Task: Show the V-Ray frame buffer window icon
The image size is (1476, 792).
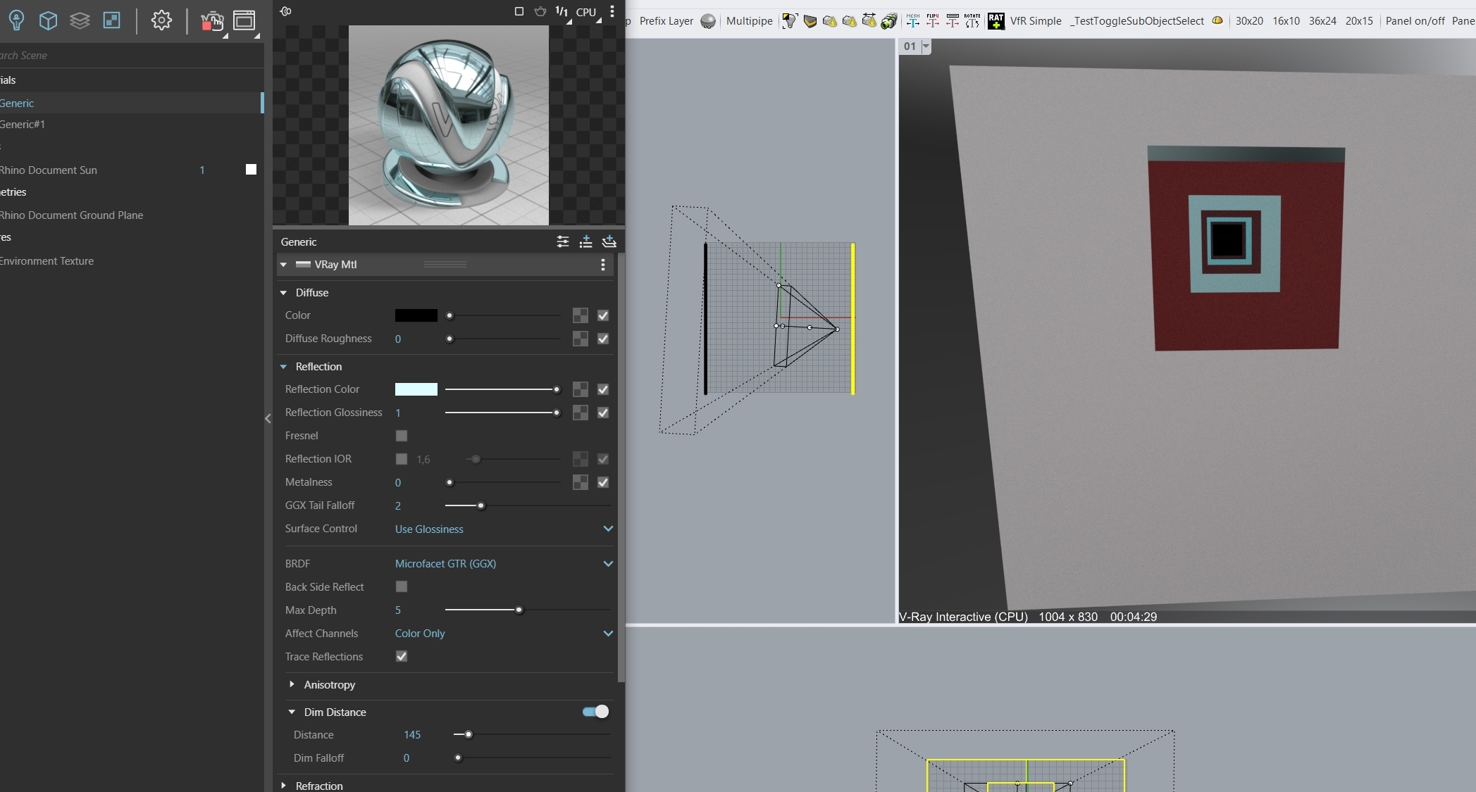Action: click(244, 21)
